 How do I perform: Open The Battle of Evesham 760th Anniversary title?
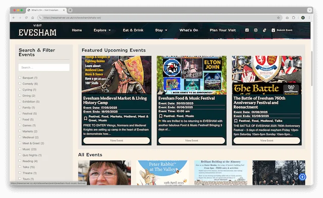[259, 103]
